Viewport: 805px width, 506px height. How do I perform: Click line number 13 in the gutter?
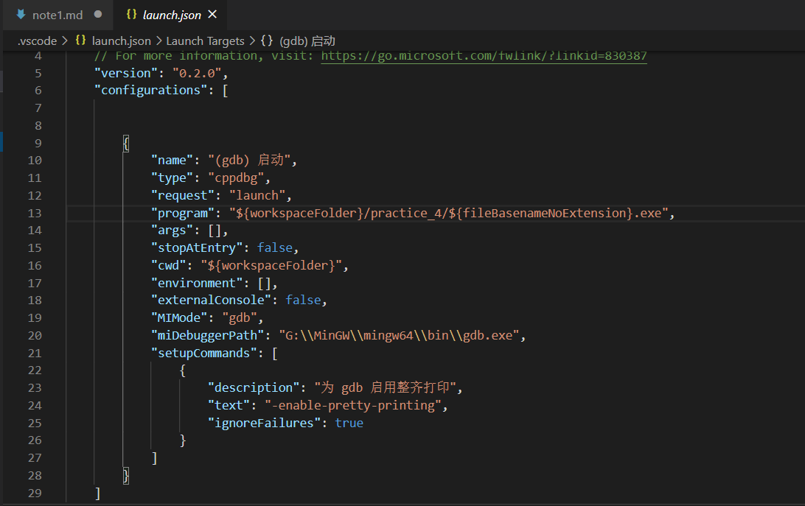point(34,214)
